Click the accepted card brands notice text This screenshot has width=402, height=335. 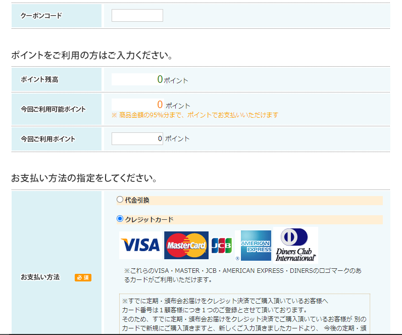pos(242,275)
